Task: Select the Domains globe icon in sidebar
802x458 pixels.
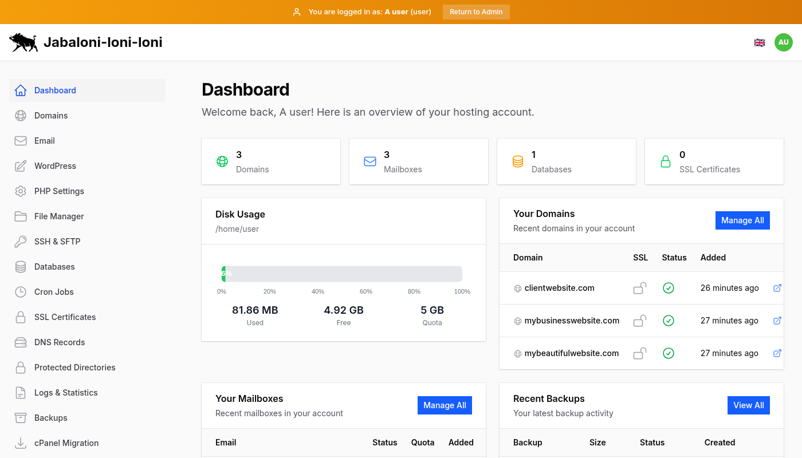Action: 21,115
